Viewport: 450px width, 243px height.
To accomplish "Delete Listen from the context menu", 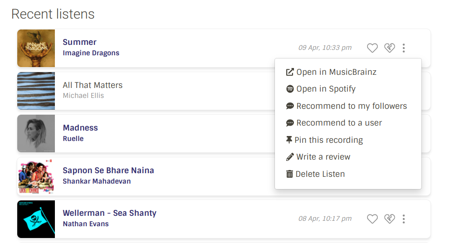I will click(320, 174).
